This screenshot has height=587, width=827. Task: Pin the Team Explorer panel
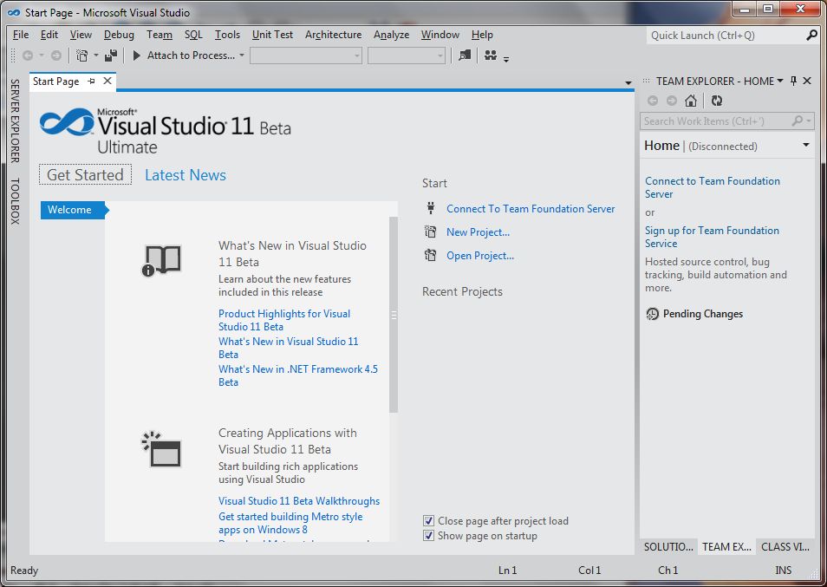[793, 81]
